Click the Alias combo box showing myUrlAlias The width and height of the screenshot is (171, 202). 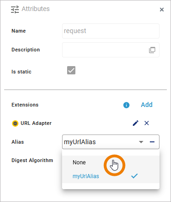pos(111,142)
